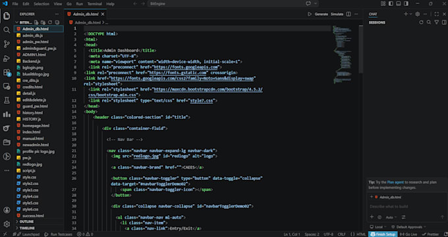The width and height of the screenshot is (448, 237).
Task: Maximize the chat panel
Action: (x=437, y=14)
